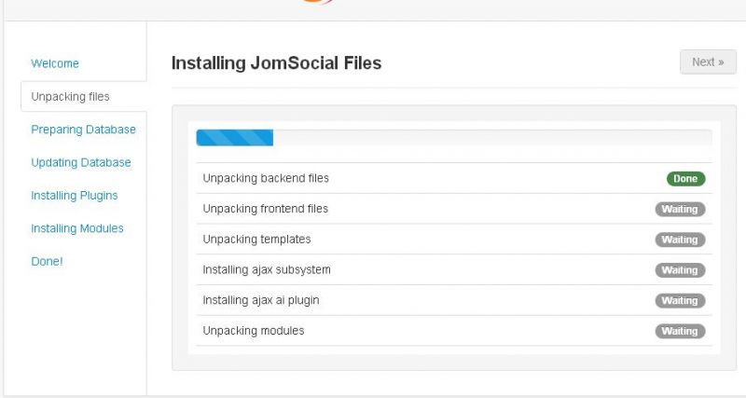Select Installing Plugins in sidebar
Viewport: 746px width, 398px height.
click(75, 196)
